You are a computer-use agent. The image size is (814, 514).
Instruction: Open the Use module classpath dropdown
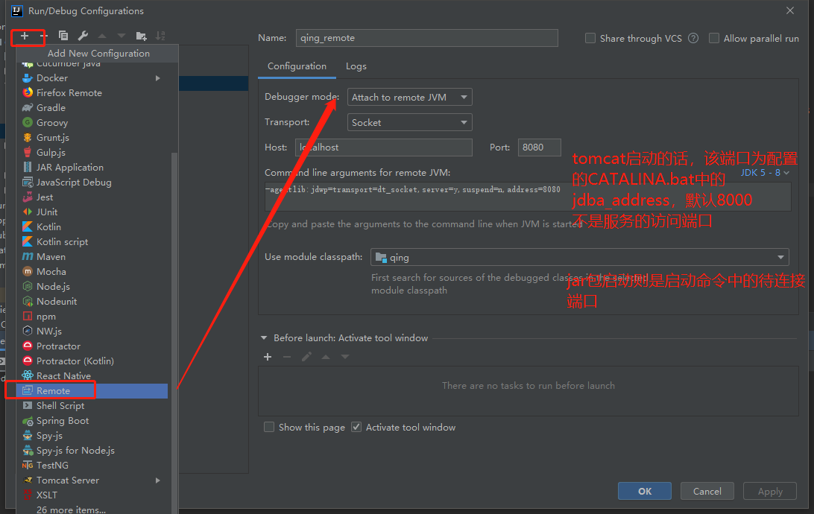(579, 258)
